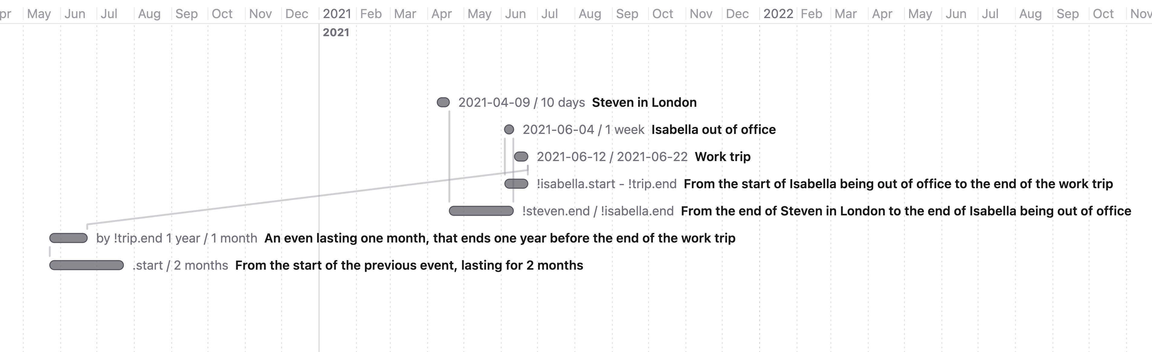Click the "Feb" header label right after 2022
1152x352 pixels.
click(x=811, y=14)
